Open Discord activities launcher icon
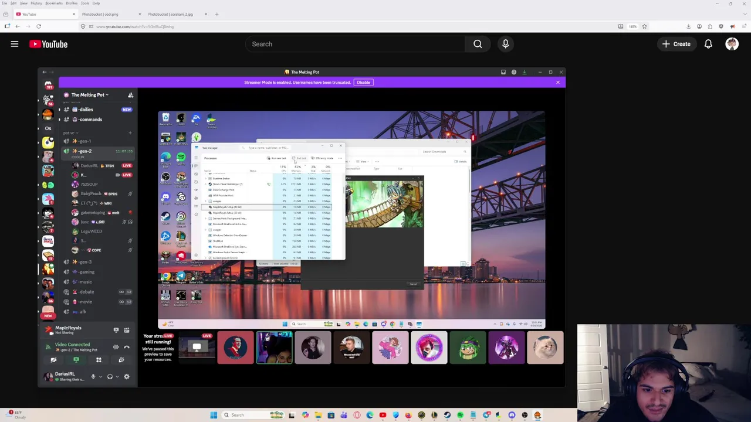The height and width of the screenshot is (422, 751). (99, 360)
